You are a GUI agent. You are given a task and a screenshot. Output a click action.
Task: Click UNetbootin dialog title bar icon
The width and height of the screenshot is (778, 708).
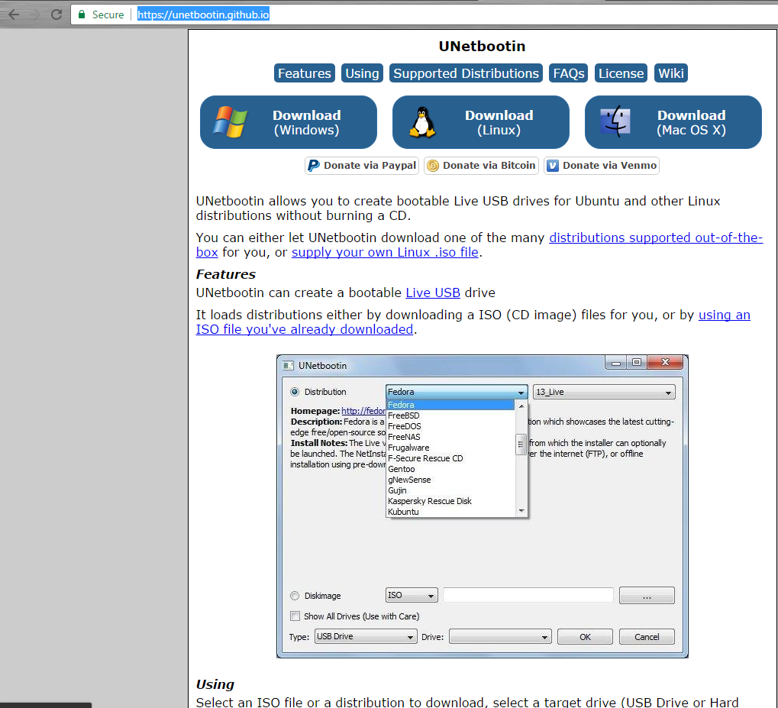pos(289,365)
